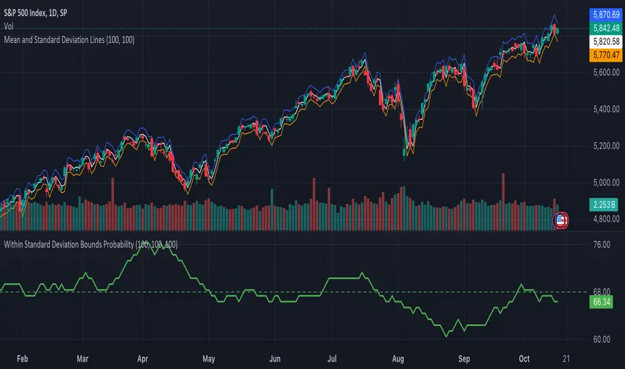Click the 60.00 indicator axis label

[x=602, y=339]
